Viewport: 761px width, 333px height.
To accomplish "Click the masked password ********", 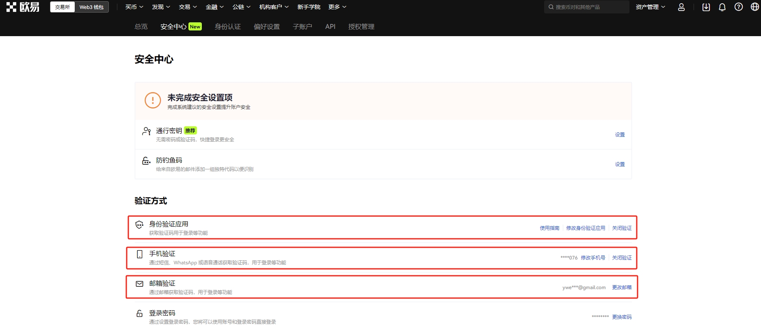I will tap(600, 317).
